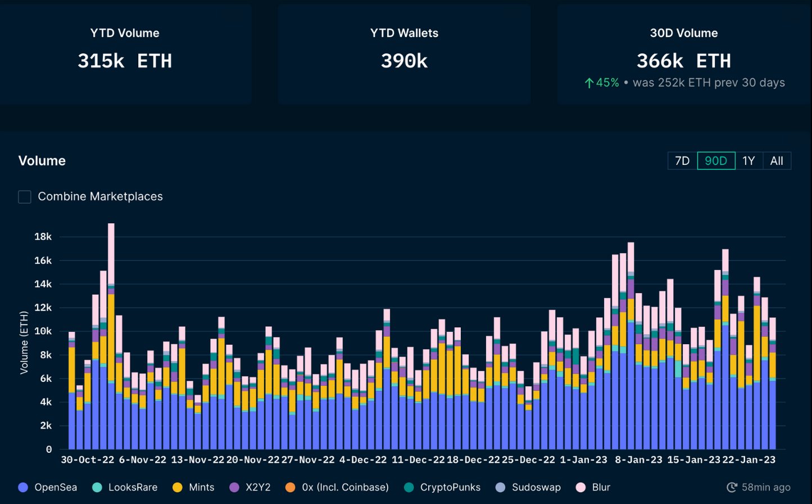Click the YTD Wallets stat card
Screen dimensions: 812x504
[x=404, y=53]
